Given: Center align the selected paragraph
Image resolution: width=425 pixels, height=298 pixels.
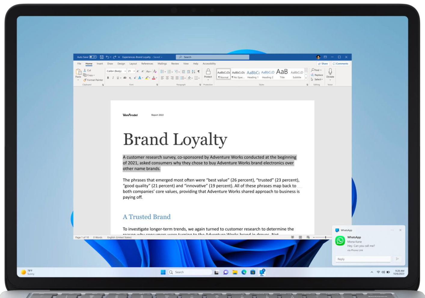Looking at the screenshot, I should click(167, 78).
